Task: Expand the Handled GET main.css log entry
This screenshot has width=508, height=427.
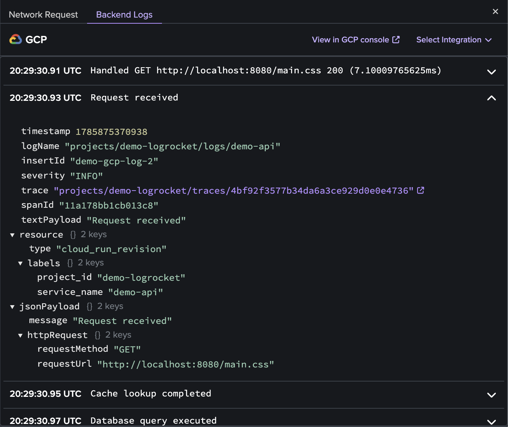Action: tap(492, 72)
